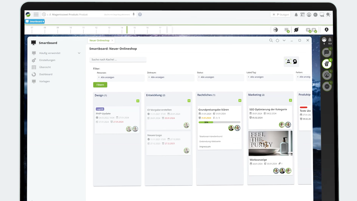This screenshot has width=357, height=201.
Task: Click the 35% progress bar
Action: click(219, 122)
